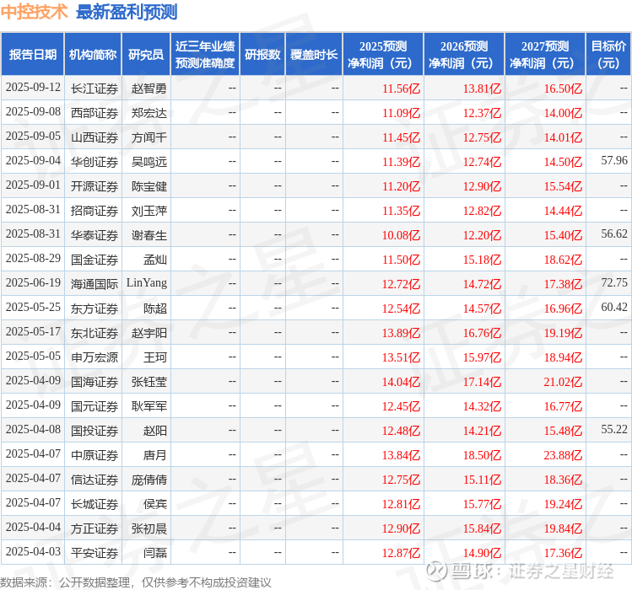Click the date 2025-06-19
632x590 pixels.
coord(33,282)
